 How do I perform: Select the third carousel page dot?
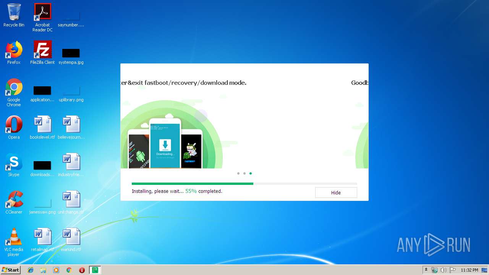point(251,173)
